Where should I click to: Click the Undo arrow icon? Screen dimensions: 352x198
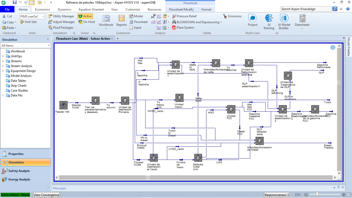pos(20,2)
